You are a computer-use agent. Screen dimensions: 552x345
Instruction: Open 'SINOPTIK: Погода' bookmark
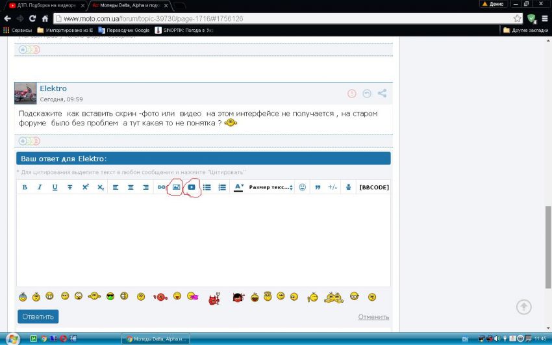point(184,31)
